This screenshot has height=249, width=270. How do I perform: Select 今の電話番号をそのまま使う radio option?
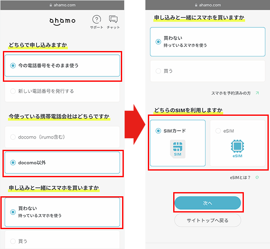click(62, 66)
